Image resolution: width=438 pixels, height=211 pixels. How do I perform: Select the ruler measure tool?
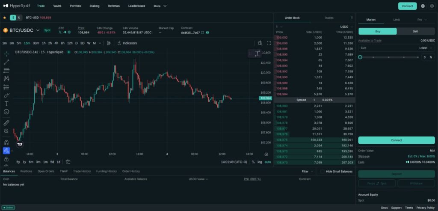(6, 123)
